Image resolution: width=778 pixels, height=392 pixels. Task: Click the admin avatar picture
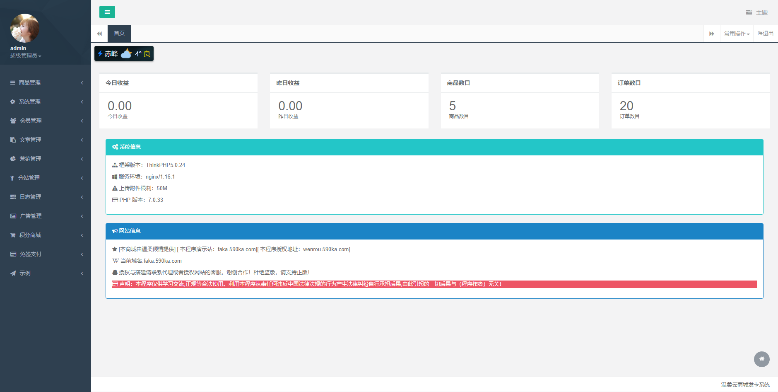[25, 28]
